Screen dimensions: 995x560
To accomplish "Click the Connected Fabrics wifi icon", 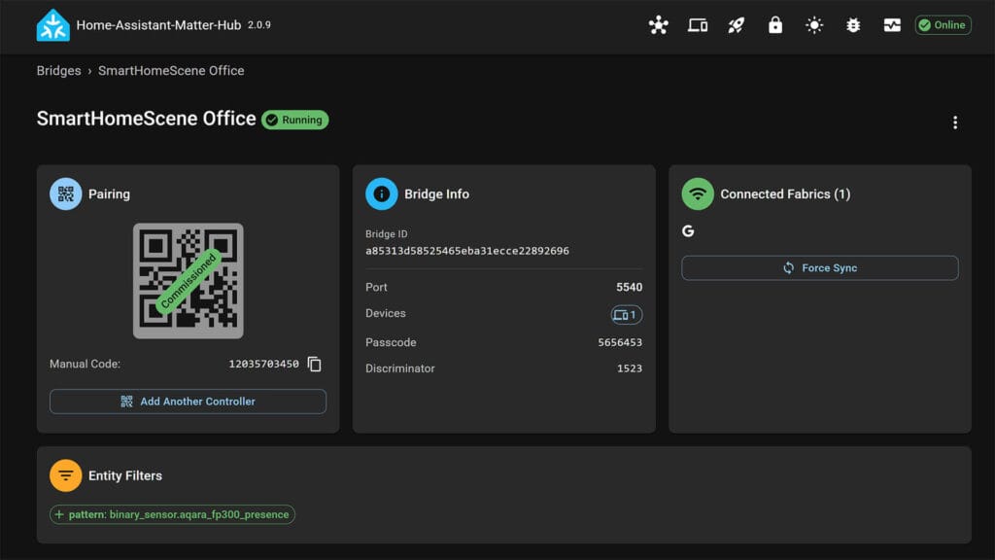I will [x=697, y=193].
